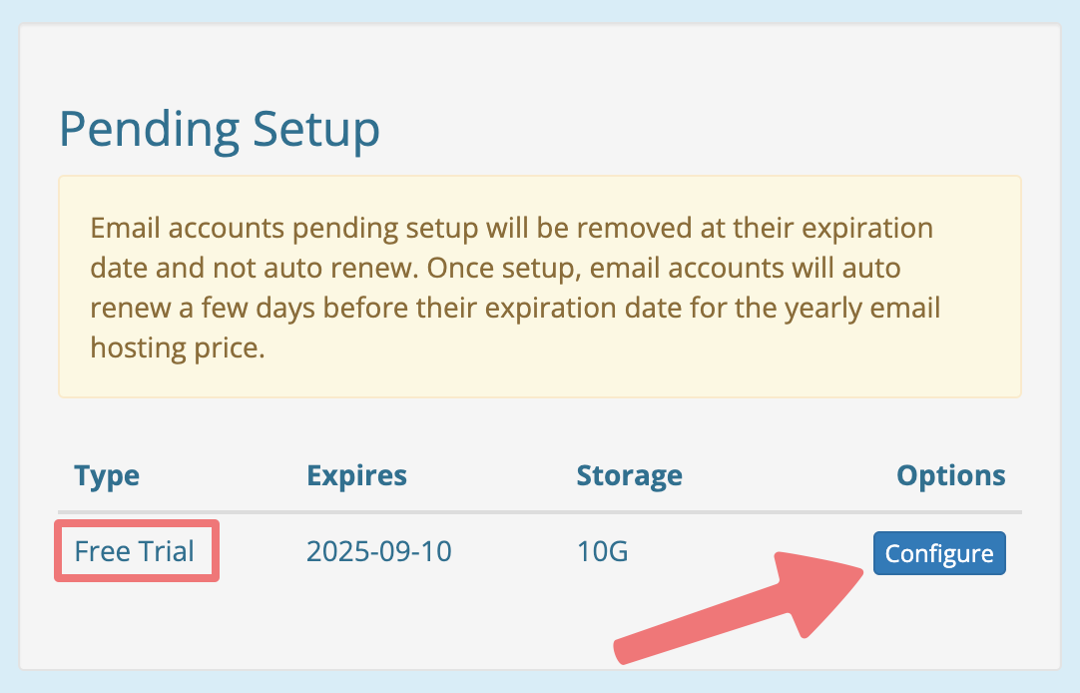This screenshot has width=1080, height=693.
Task: Click the Expires column header
Action: coord(356,475)
